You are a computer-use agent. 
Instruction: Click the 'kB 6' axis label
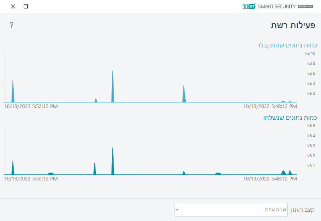(311, 74)
